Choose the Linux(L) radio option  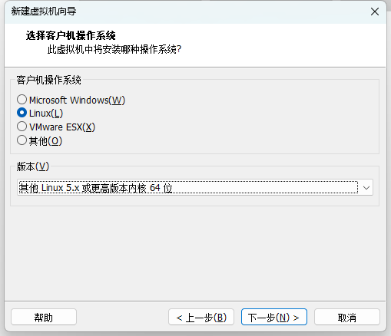pos(22,113)
